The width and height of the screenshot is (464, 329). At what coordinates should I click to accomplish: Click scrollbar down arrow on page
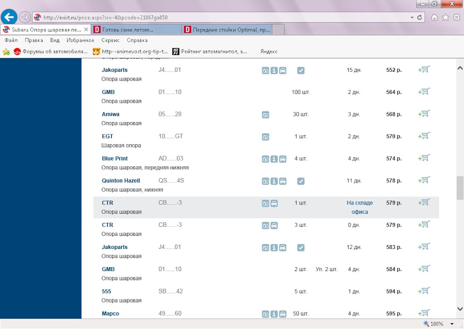coord(460,309)
